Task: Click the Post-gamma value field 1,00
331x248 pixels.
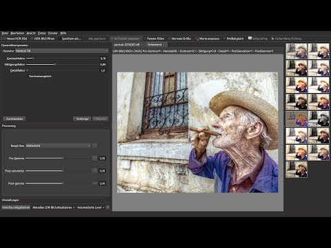Action: (102, 183)
